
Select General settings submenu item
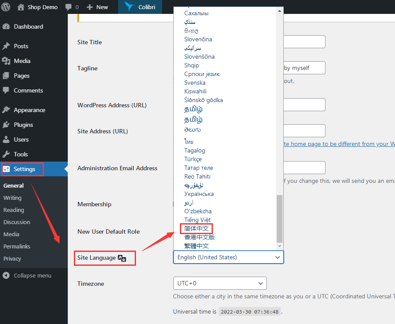point(13,185)
